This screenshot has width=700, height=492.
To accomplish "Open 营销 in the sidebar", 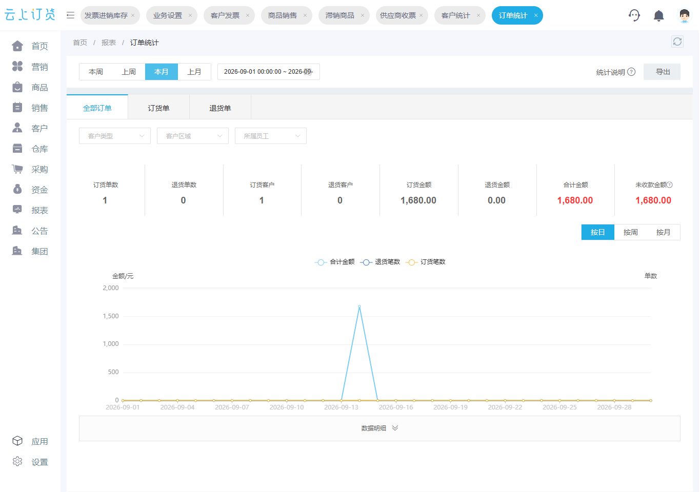I will tap(30, 67).
